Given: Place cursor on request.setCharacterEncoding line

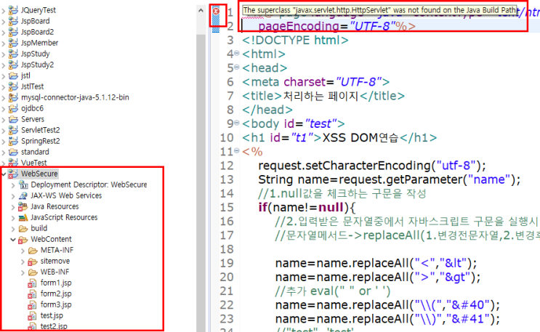Looking at the screenshot, I should coord(372,166).
